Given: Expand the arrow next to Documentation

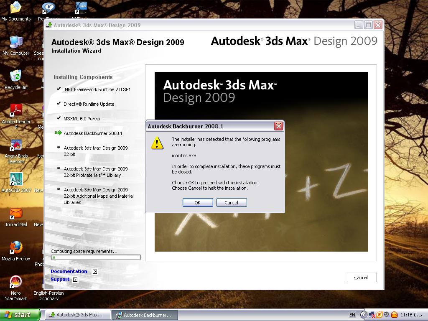Looking at the screenshot, I should pos(95,272).
